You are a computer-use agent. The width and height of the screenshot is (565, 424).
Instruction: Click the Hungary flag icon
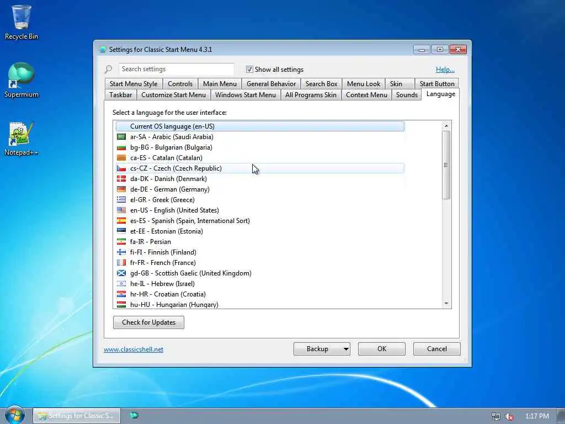121,304
